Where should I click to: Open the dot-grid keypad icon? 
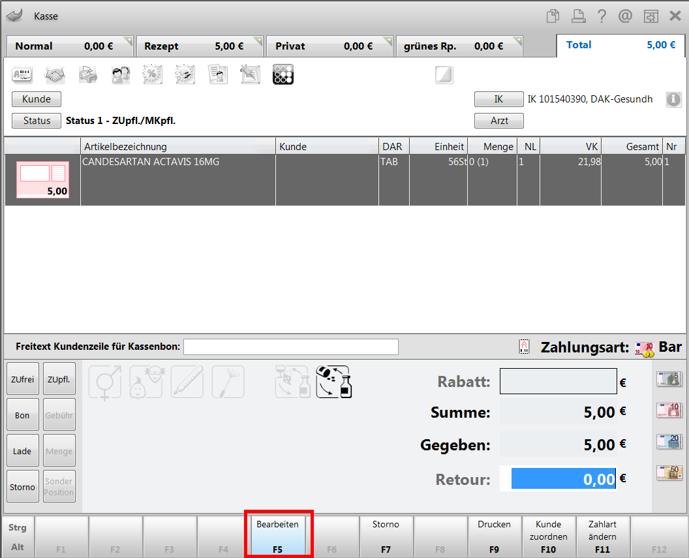pyautogui.click(x=283, y=75)
